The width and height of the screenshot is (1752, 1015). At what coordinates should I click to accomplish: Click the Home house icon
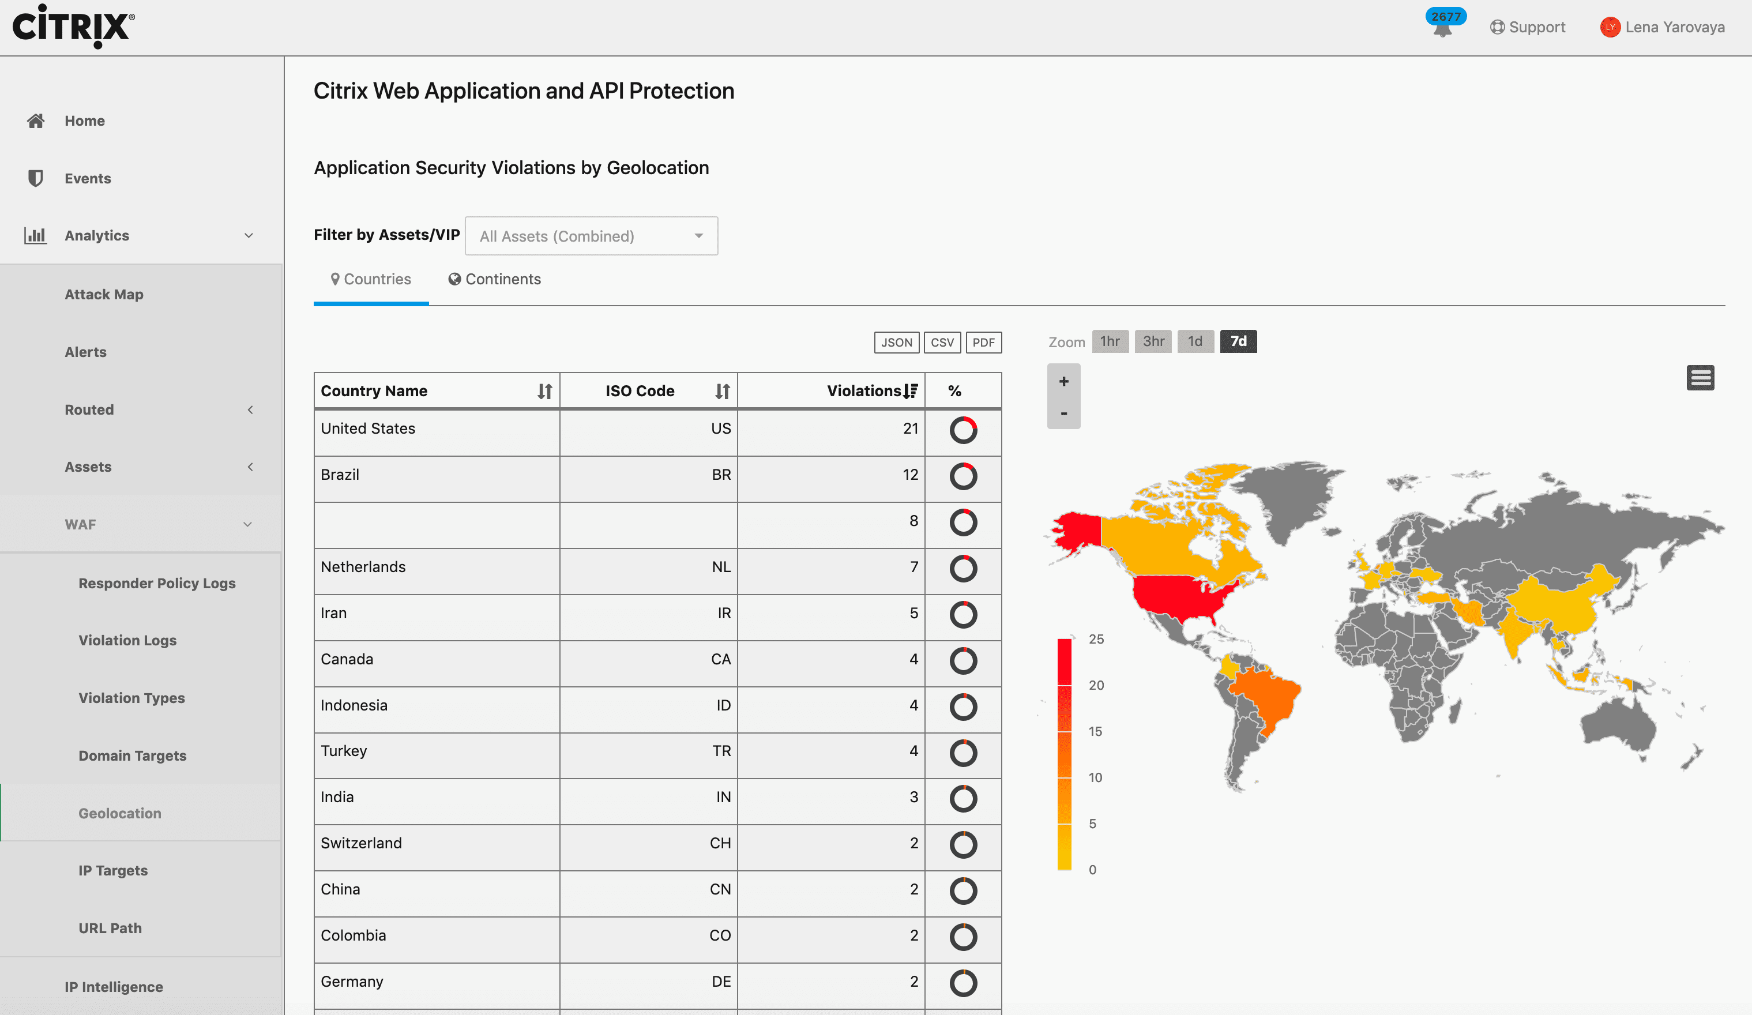click(x=35, y=121)
